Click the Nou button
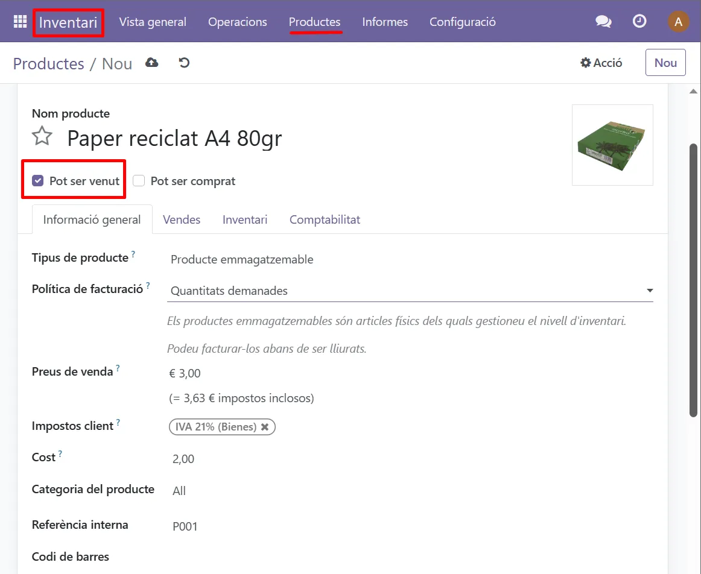 [x=665, y=63]
